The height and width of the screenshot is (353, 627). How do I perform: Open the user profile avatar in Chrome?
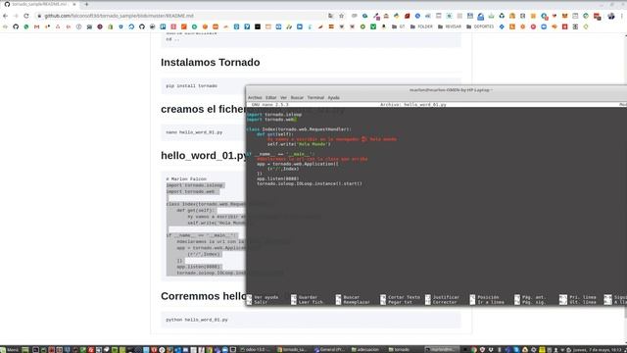[x=611, y=16]
